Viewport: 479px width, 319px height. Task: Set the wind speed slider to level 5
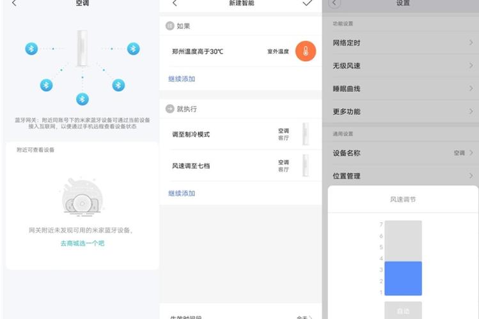coord(403,247)
